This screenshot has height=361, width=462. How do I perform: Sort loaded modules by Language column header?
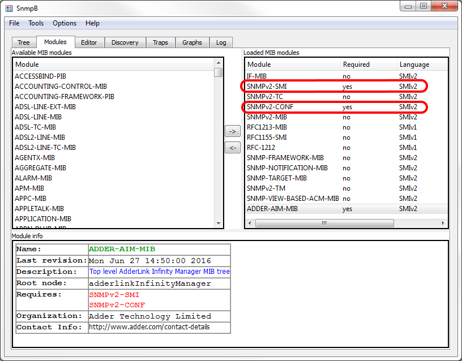tap(422, 65)
